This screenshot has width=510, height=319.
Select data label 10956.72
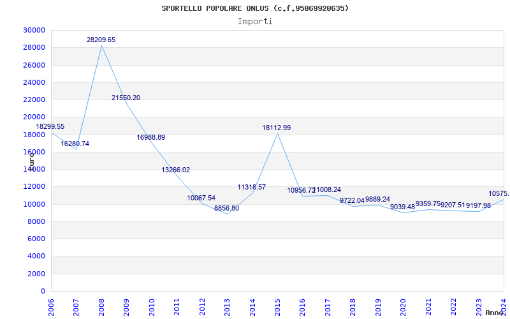pyautogui.click(x=301, y=190)
